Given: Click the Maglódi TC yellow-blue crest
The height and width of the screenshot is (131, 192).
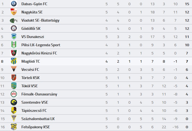Looking at the screenshot, I should pyautogui.click(x=14, y=61).
